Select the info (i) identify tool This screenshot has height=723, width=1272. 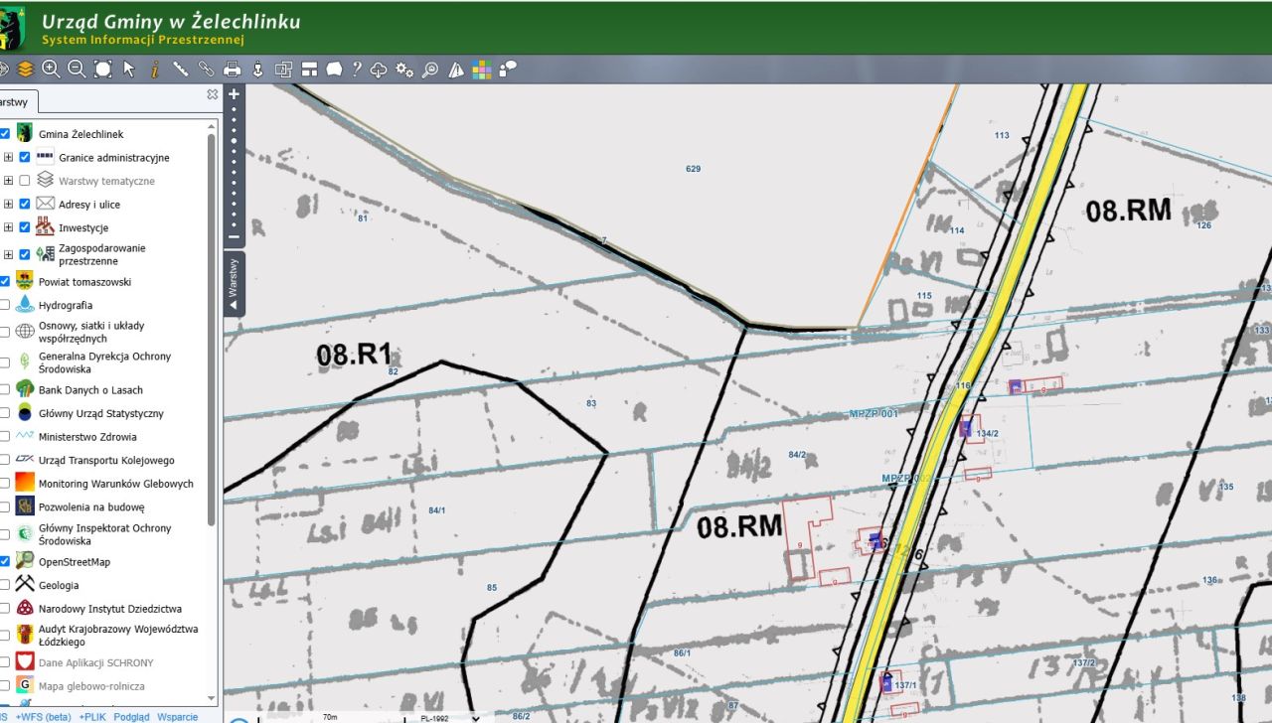click(x=154, y=70)
